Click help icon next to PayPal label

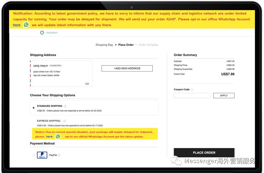click(x=59, y=155)
